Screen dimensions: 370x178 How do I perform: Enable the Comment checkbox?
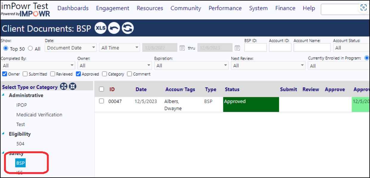[x=129, y=74]
